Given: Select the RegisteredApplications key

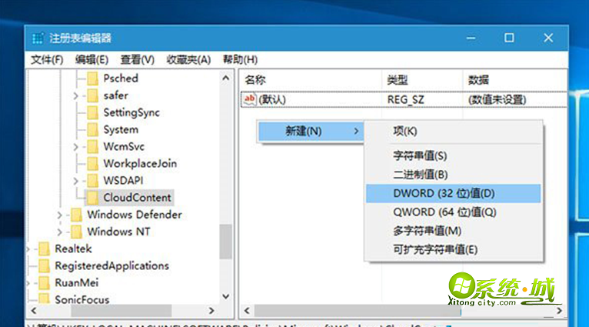Looking at the screenshot, I should tap(112, 265).
